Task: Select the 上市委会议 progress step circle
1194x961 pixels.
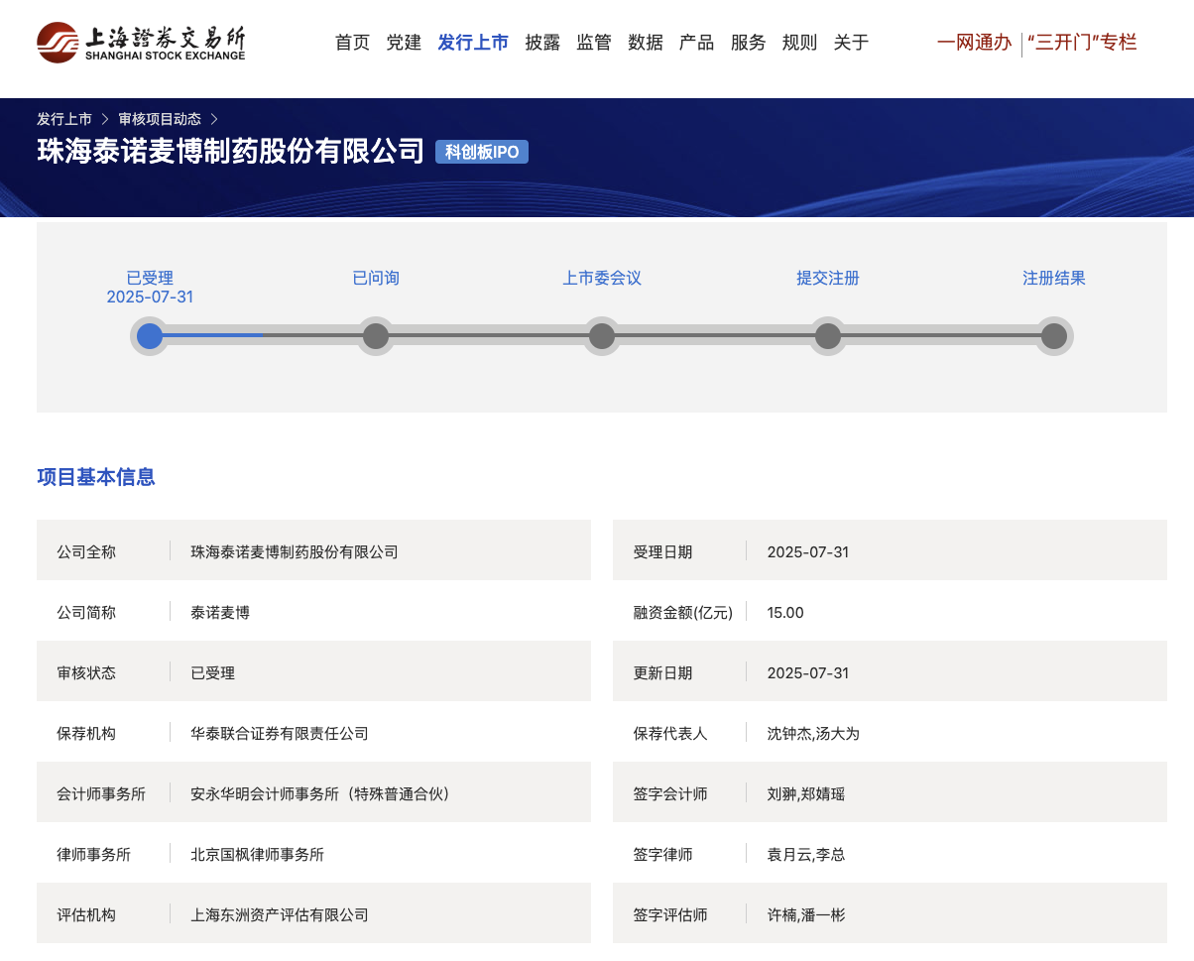Action: pos(602,336)
